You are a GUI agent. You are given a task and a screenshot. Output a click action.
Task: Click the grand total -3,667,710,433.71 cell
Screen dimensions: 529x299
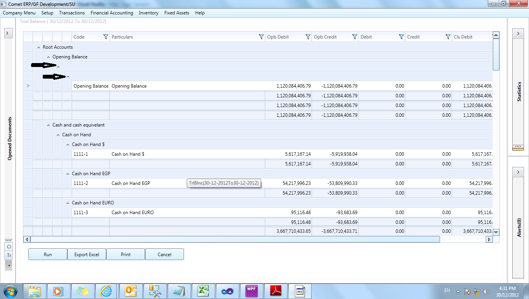tap(335, 231)
